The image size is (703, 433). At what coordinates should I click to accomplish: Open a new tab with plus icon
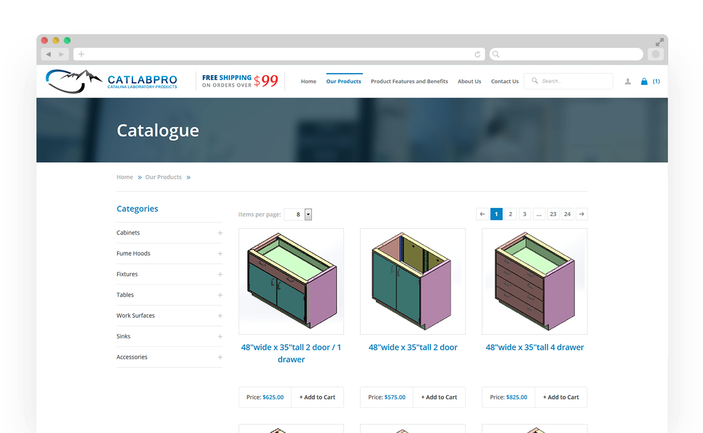click(x=81, y=54)
